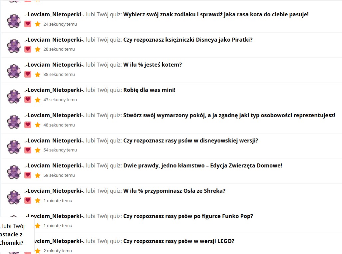Open quiz "Czy rozpoznasz księżniczki Disneya jako Piratki?"

188,40
